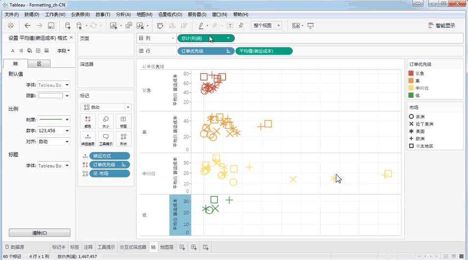Click the New worksheet icon at bottom

(182, 247)
